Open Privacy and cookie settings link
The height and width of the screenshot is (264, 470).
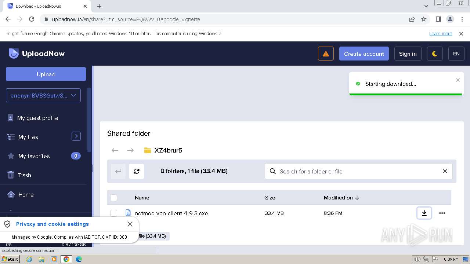click(x=53, y=224)
